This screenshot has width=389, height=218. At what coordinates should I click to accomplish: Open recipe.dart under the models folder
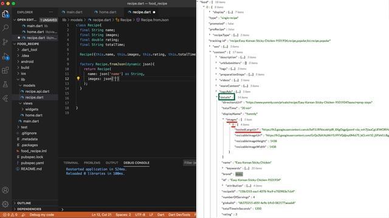tap(34, 97)
